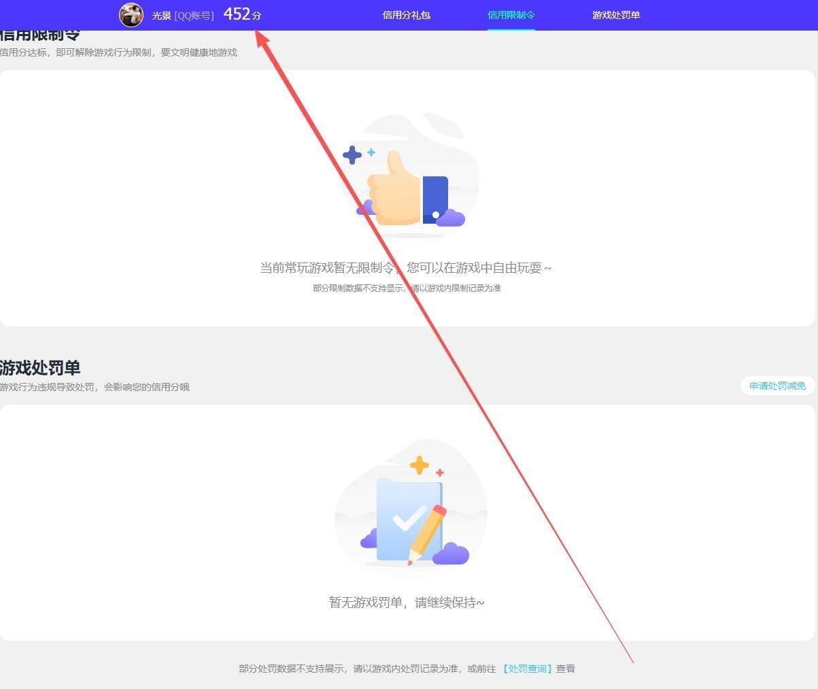The height and width of the screenshot is (689, 818).
Task: Click the note 部分限制数据不支持显示
Action: click(359, 288)
